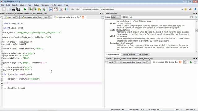Click the New file toolbar icon
198x111 pixels.
[4, 9]
